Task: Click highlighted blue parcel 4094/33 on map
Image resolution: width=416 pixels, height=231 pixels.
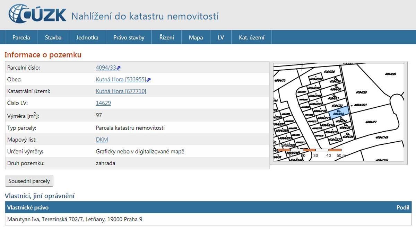Action: click(x=338, y=113)
